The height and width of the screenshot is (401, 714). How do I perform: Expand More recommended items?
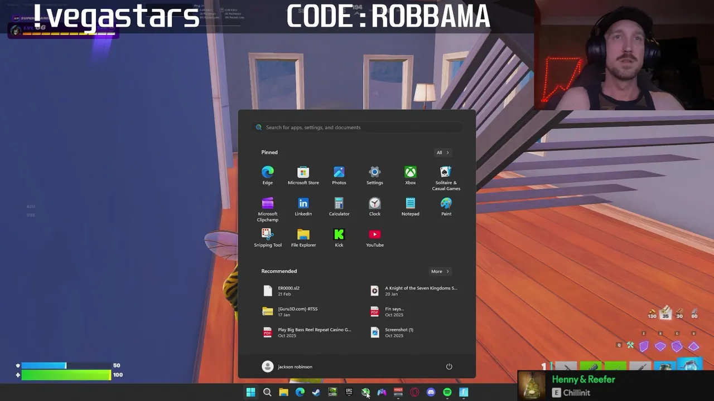pyautogui.click(x=440, y=271)
